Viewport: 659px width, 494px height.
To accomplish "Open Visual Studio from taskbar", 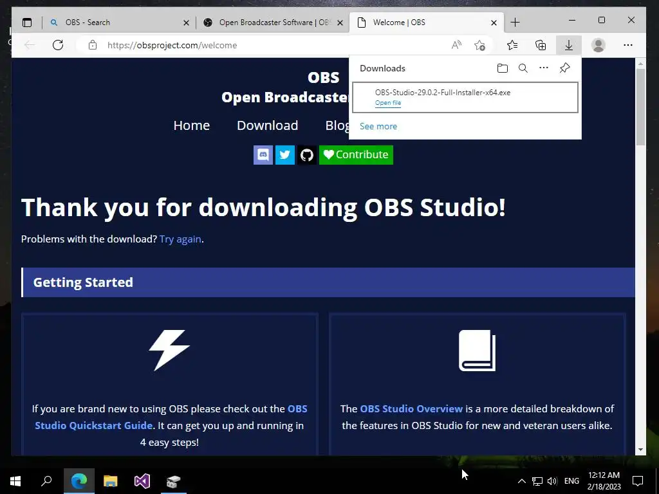I will coord(142,481).
